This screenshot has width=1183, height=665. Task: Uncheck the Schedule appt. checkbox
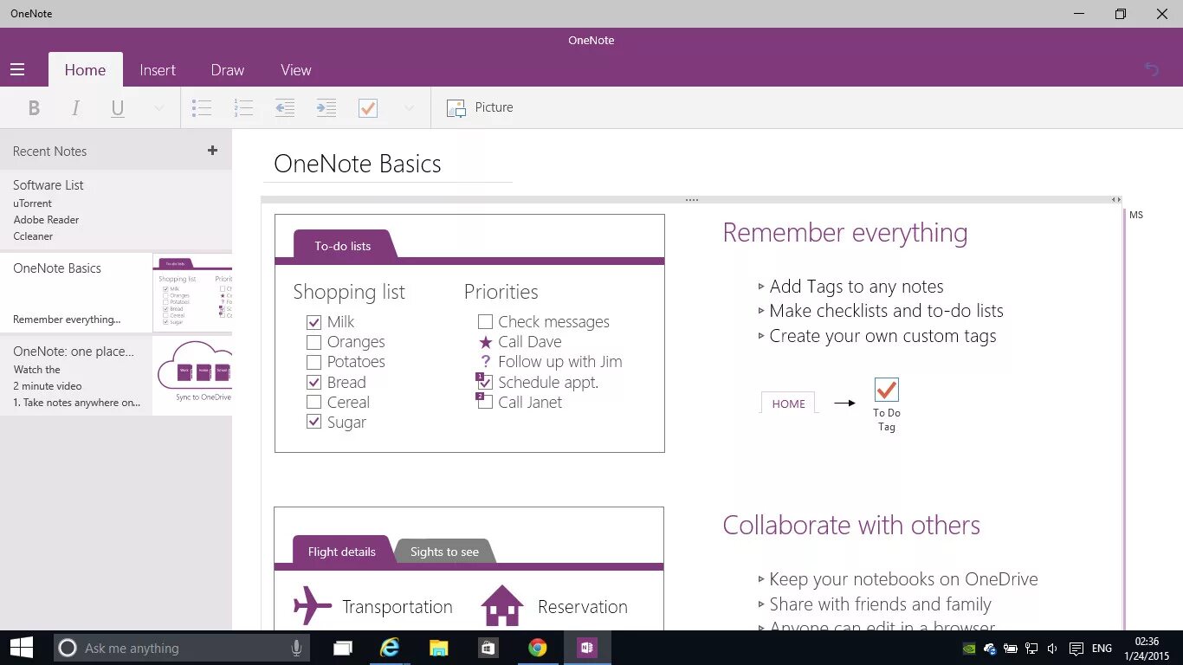click(485, 382)
